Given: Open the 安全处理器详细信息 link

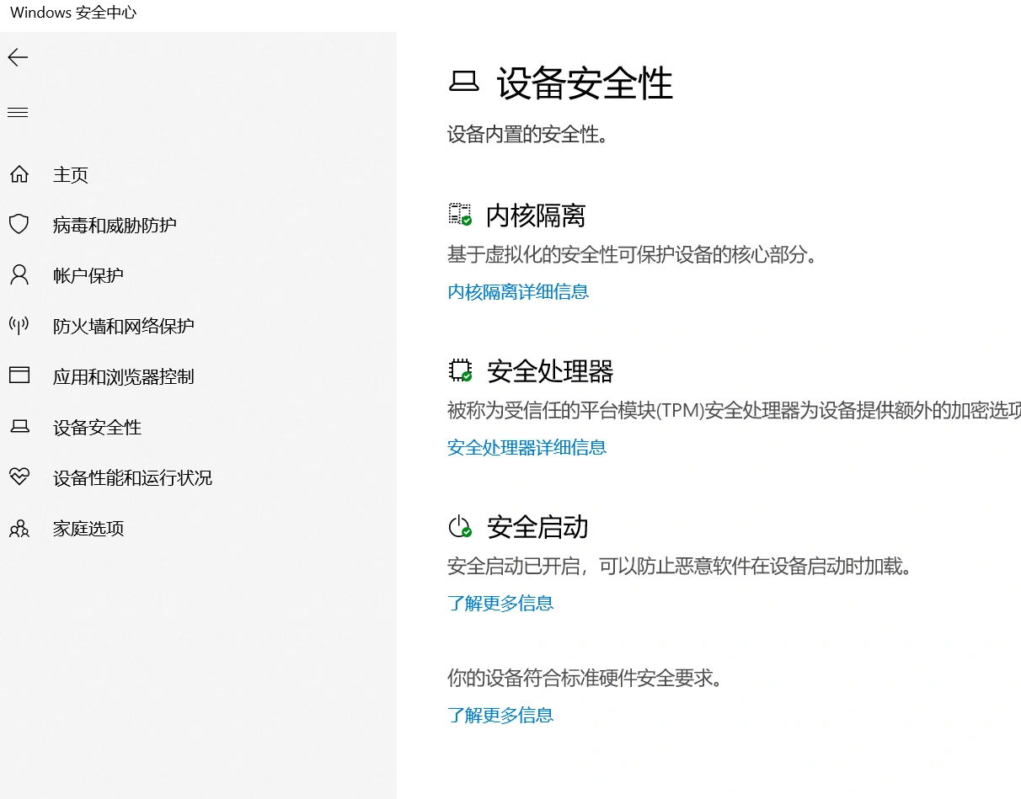Looking at the screenshot, I should (527, 447).
